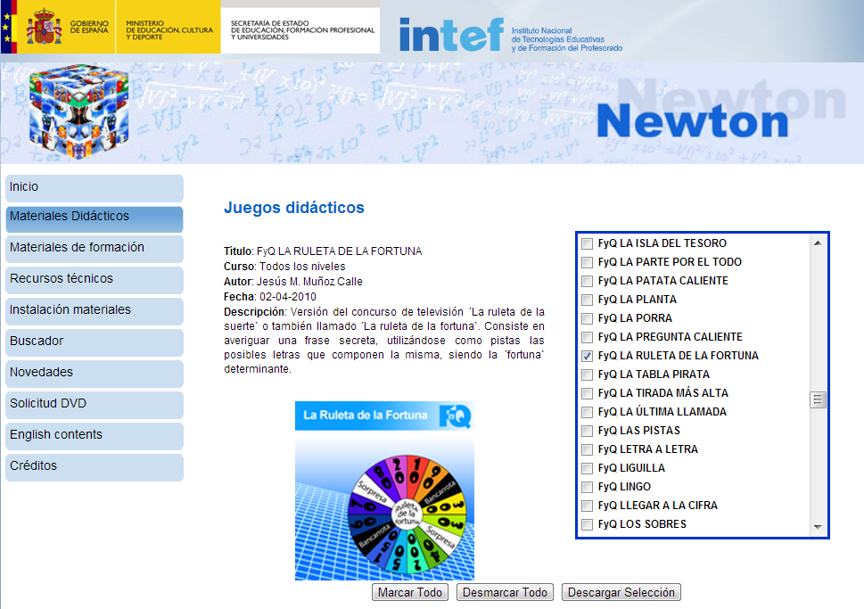Image resolution: width=864 pixels, height=609 pixels.
Task: Click the Desmarcar Todo button
Action: pyautogui.click(x=505, y=592)
